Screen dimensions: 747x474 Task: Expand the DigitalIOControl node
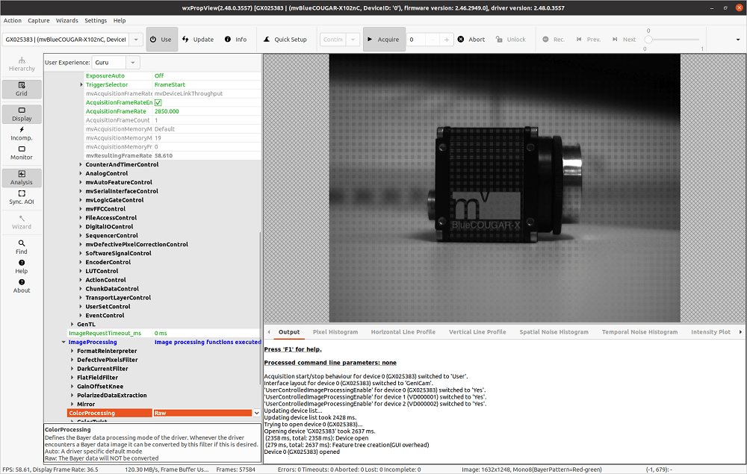click(x=81, y=227)
